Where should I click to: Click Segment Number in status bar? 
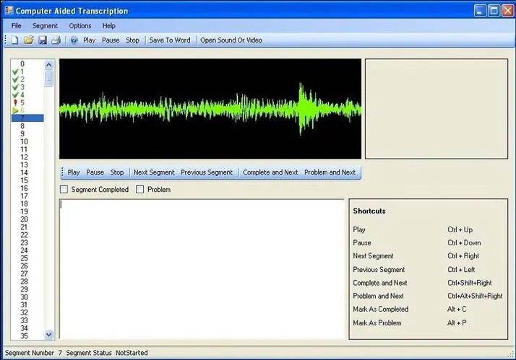(x=30, y=353)
